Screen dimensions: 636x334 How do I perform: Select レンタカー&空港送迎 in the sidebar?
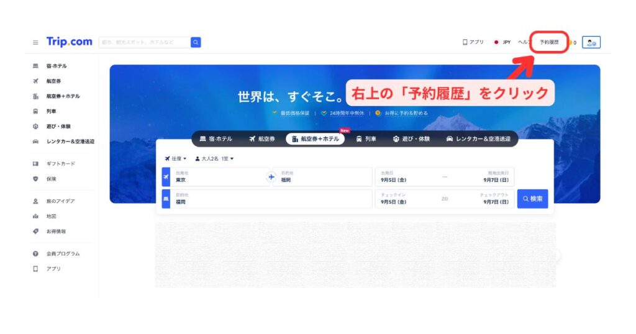71,142
